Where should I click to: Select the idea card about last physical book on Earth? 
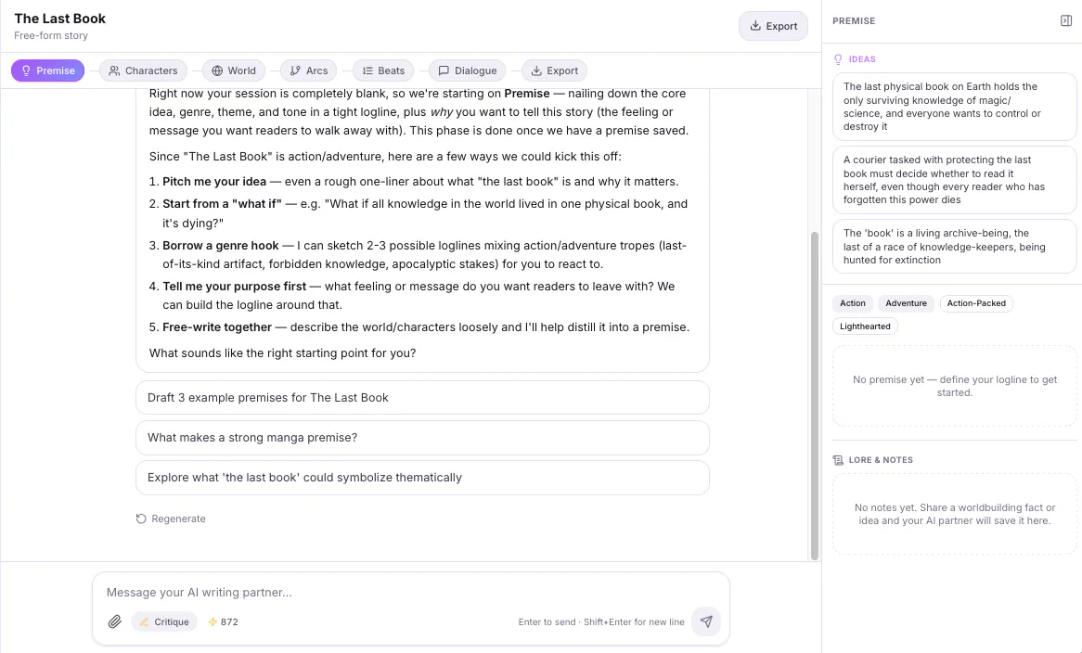(954, 107)
